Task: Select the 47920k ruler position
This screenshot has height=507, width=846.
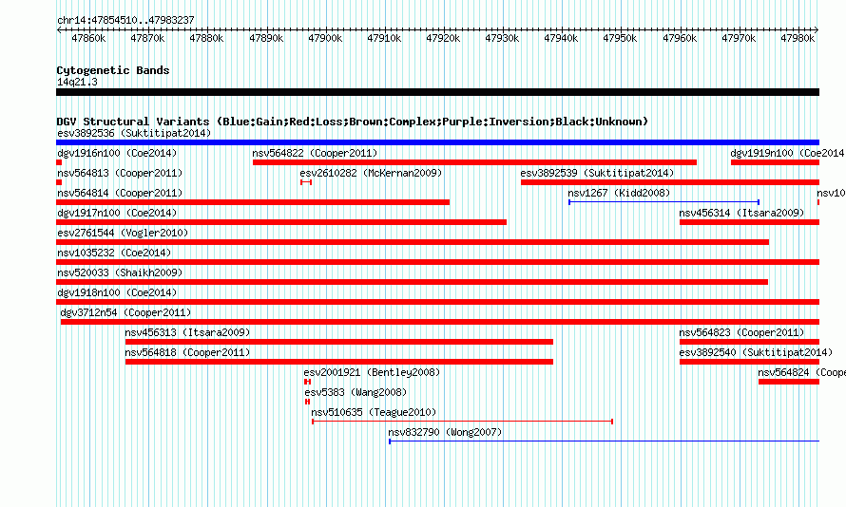Action: coord(443,38)
